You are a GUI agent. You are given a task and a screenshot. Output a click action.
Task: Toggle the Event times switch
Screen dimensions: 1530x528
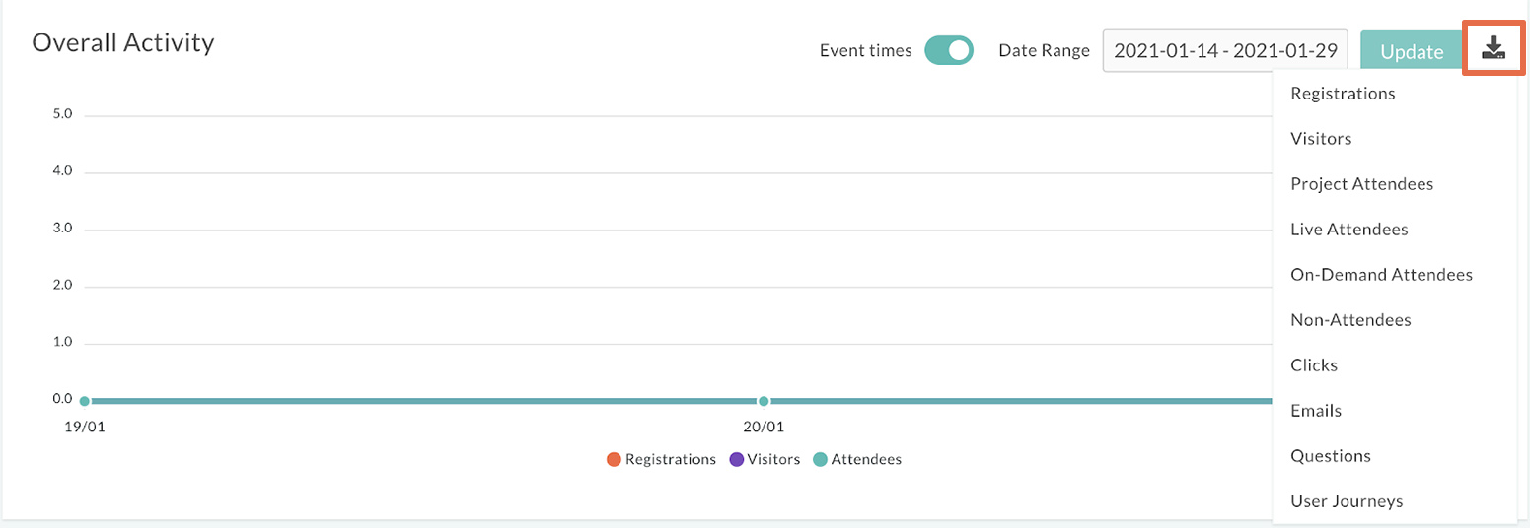[x=948, y=50]
